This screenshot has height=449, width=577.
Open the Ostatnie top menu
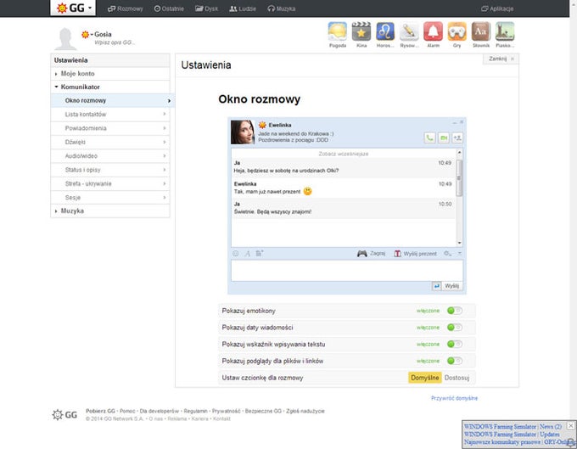tap(169, 8)
